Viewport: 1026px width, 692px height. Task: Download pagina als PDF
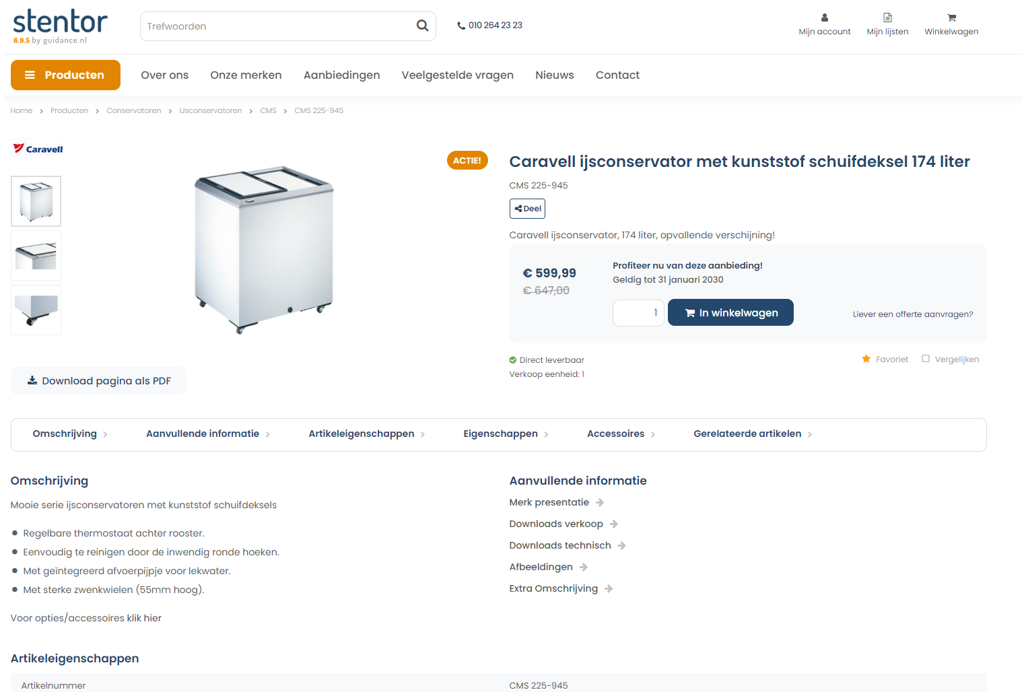(x=99, y=381)
